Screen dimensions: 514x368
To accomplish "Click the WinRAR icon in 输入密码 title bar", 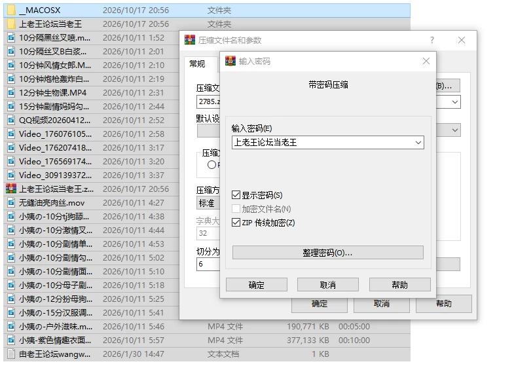I will point(230,61).
